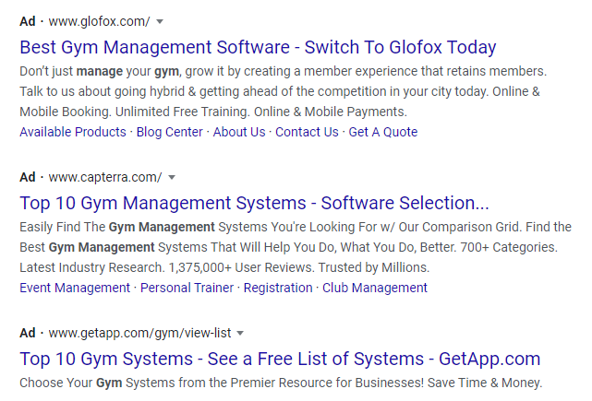592x401 pixels.
Task: Open Top 10 Gym Systems GetApp headline
Action: [x=280, y=359]
